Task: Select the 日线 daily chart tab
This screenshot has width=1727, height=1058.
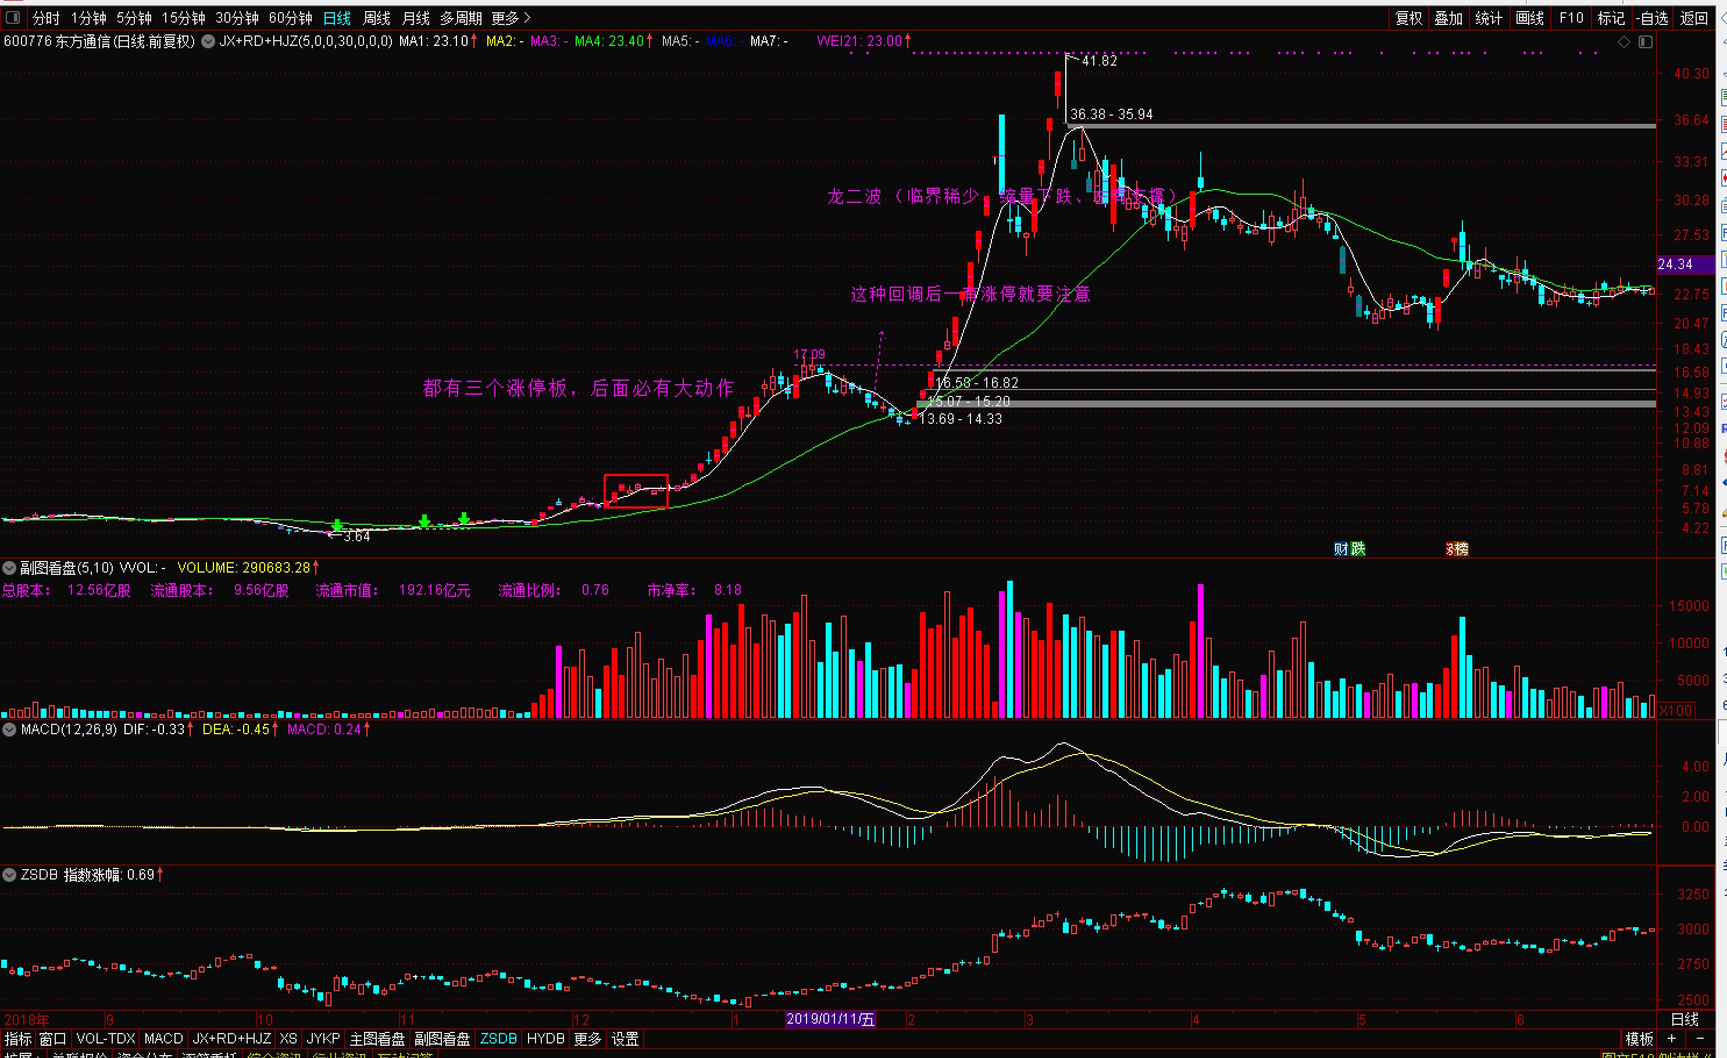Action: [x=337, y=18]
